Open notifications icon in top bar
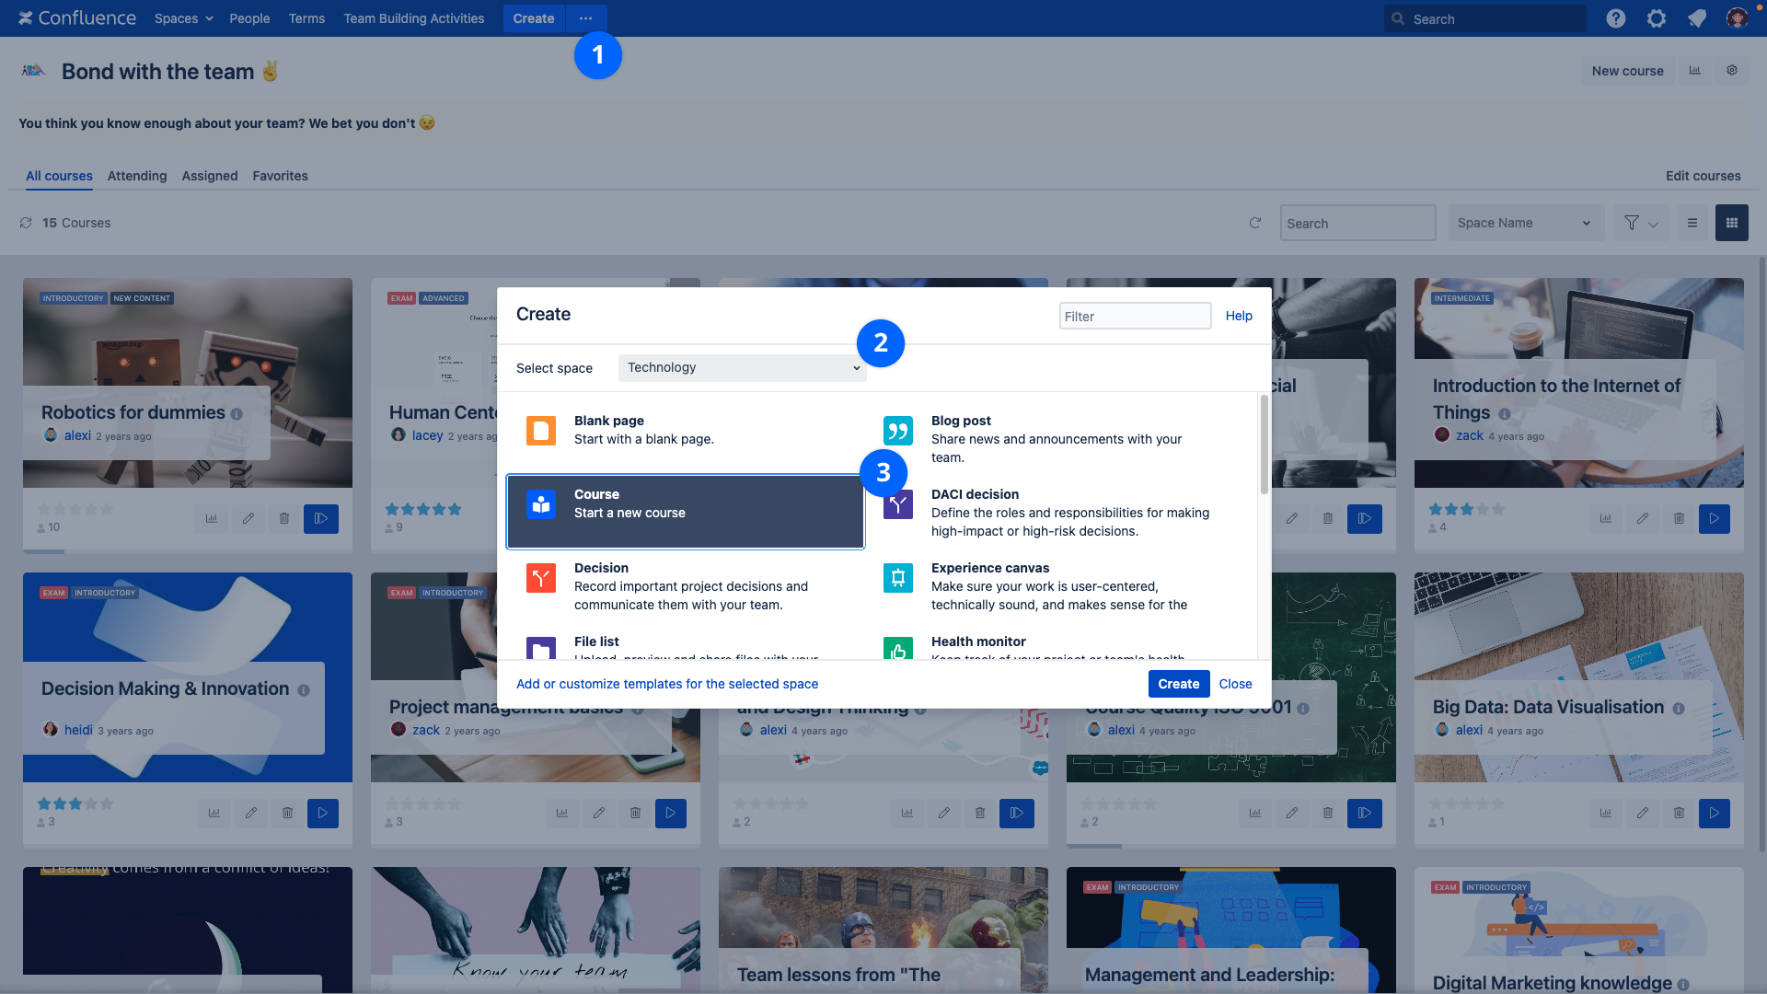Screen dimensions: 1767x994 click(x=1696, y=18)
